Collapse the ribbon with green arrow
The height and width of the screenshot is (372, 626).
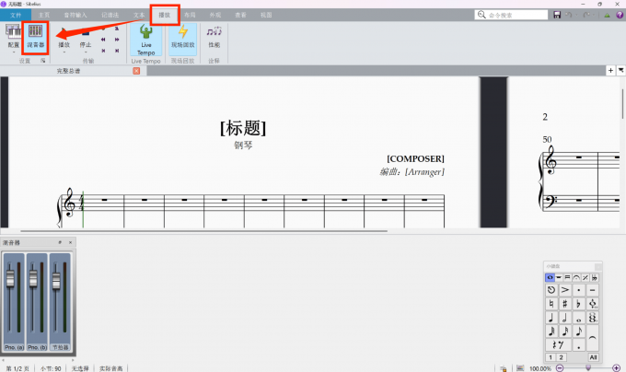[x=607, y=15]
